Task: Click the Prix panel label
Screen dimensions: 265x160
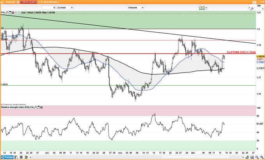Action: 3,12
